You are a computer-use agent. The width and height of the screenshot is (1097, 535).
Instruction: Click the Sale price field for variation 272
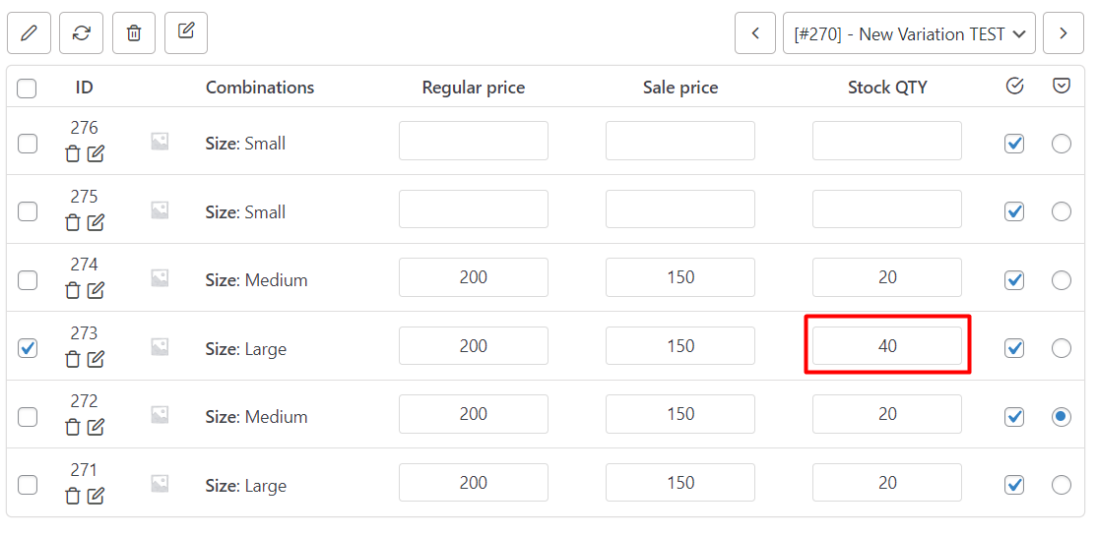(680, 414)
